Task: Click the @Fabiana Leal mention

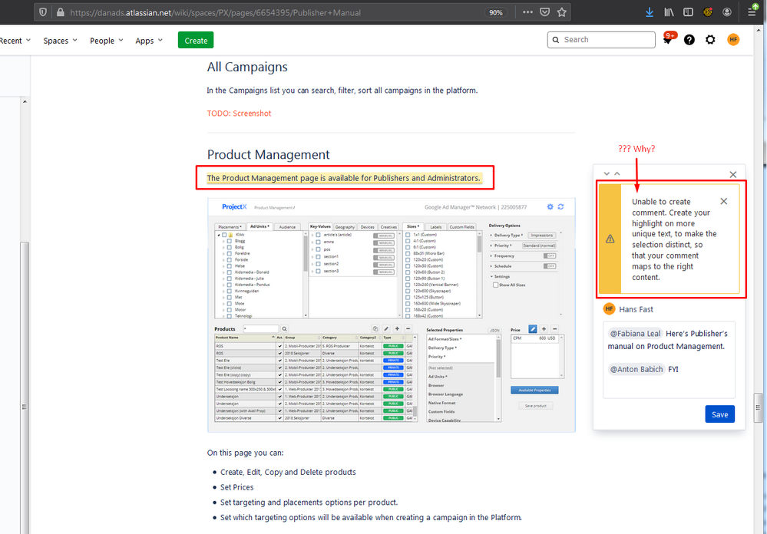Action: click(x=636, y=334)
